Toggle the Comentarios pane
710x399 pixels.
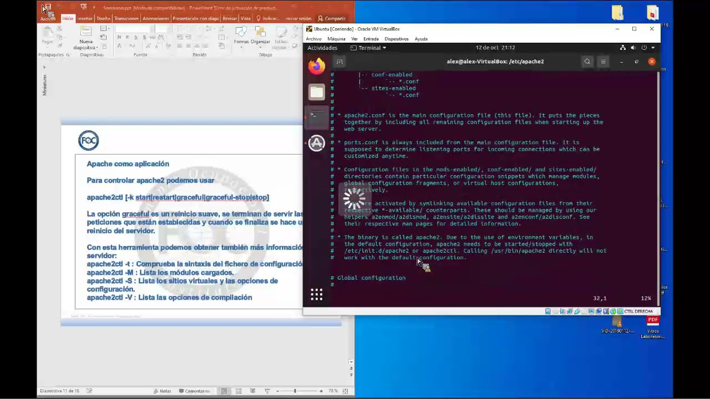pos(194,391)
